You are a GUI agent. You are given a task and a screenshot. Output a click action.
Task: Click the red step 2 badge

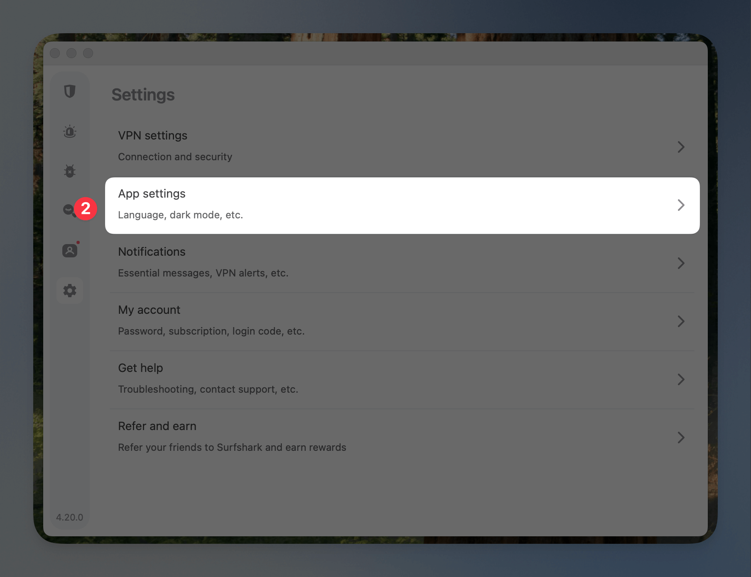pos(86,208)
